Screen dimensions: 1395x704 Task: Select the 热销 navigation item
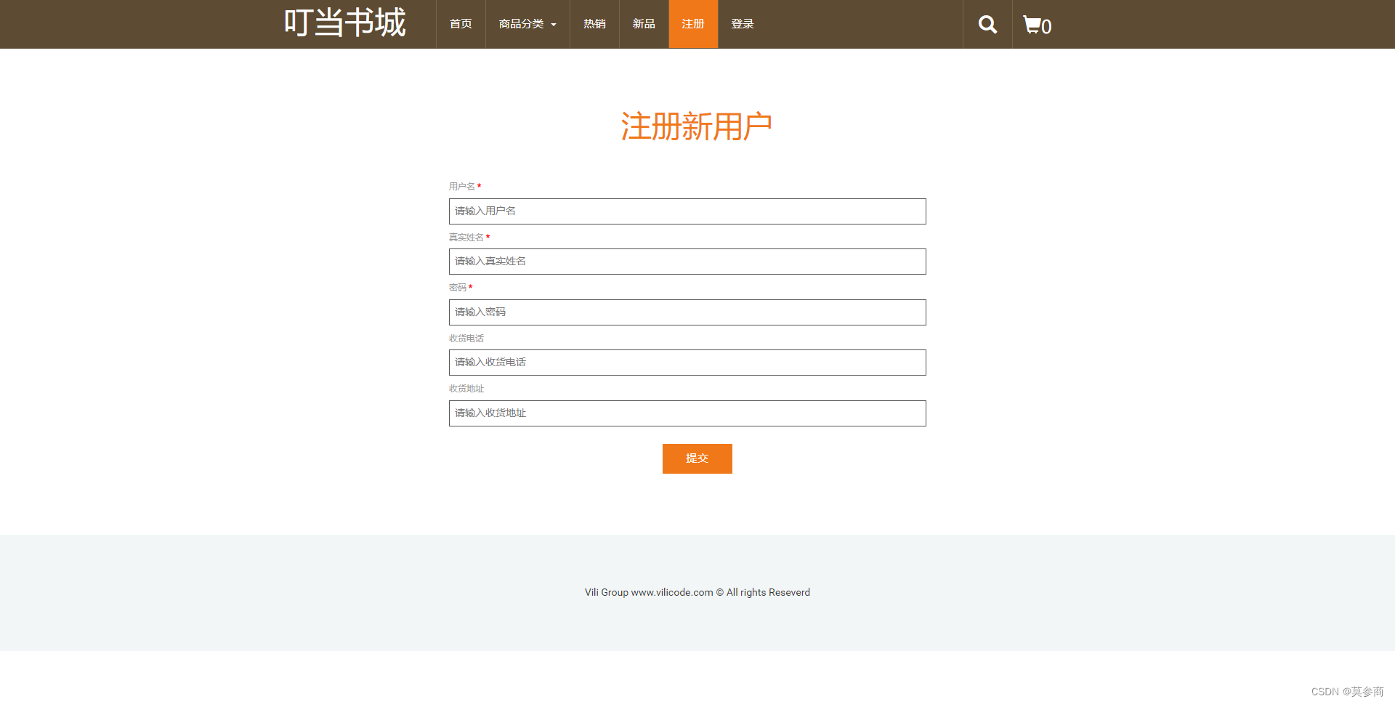(594, 24)
